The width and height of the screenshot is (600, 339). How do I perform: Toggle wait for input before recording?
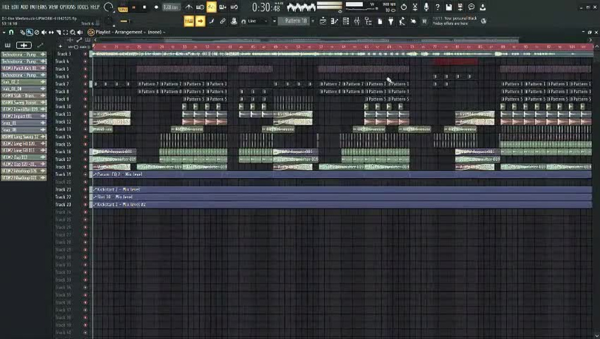(200, 7)
